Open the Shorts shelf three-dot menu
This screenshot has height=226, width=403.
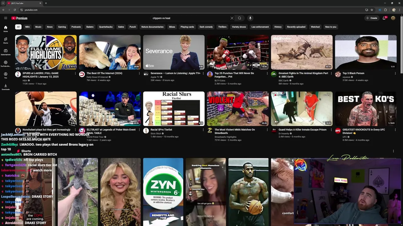click(393, 151)
